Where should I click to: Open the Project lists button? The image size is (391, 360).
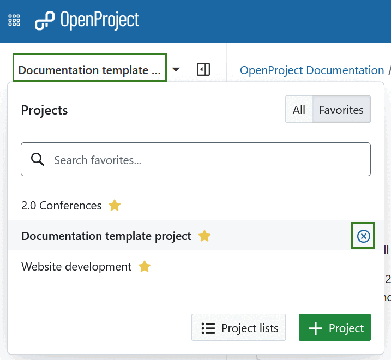[238, 328]
